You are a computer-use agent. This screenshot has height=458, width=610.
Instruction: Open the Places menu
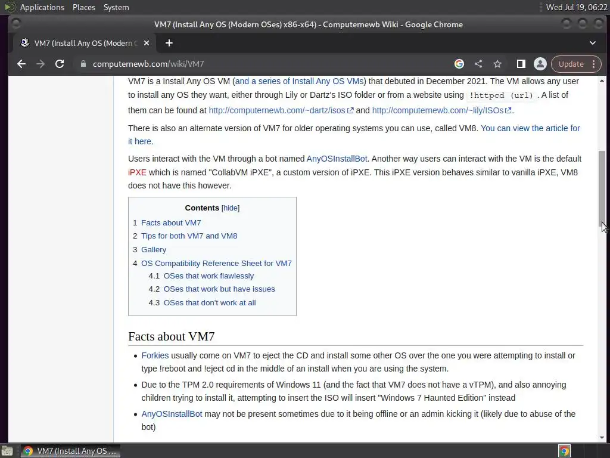(84, 7)
